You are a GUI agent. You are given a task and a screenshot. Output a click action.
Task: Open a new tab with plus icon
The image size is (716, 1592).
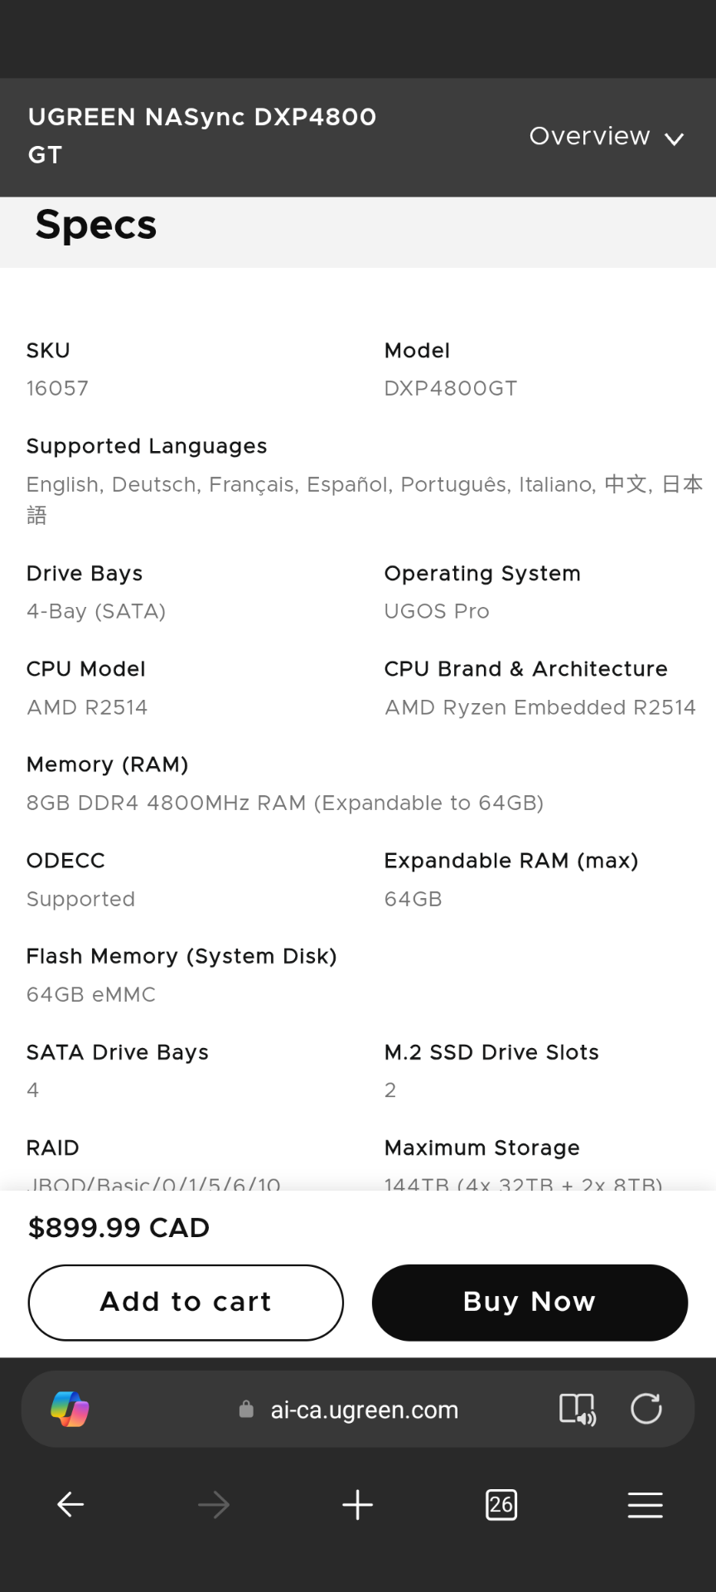[358, 1504]
